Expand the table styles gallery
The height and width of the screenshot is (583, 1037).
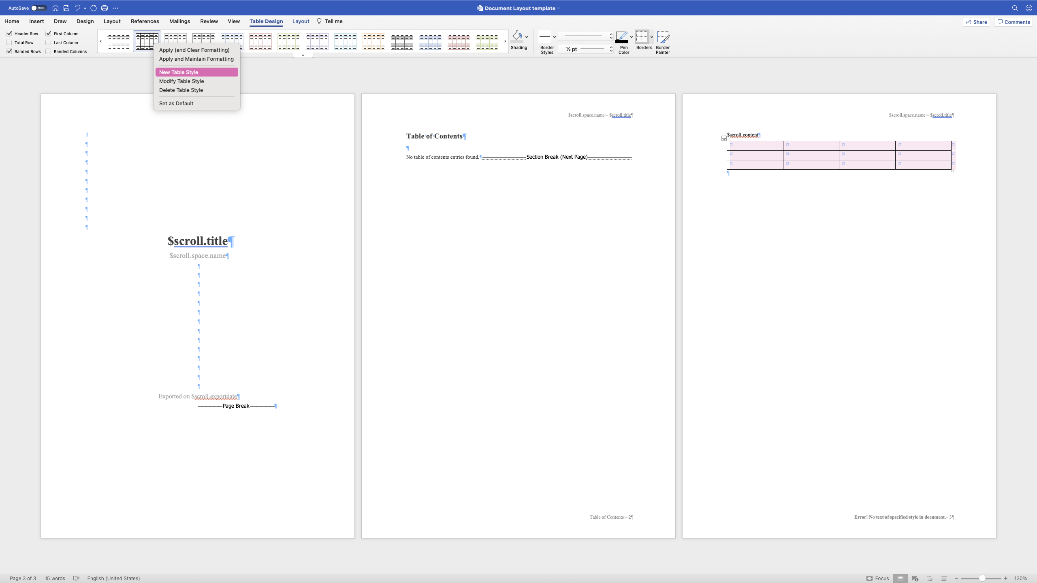point(302,55)
